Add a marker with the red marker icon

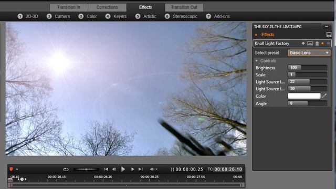11,169
